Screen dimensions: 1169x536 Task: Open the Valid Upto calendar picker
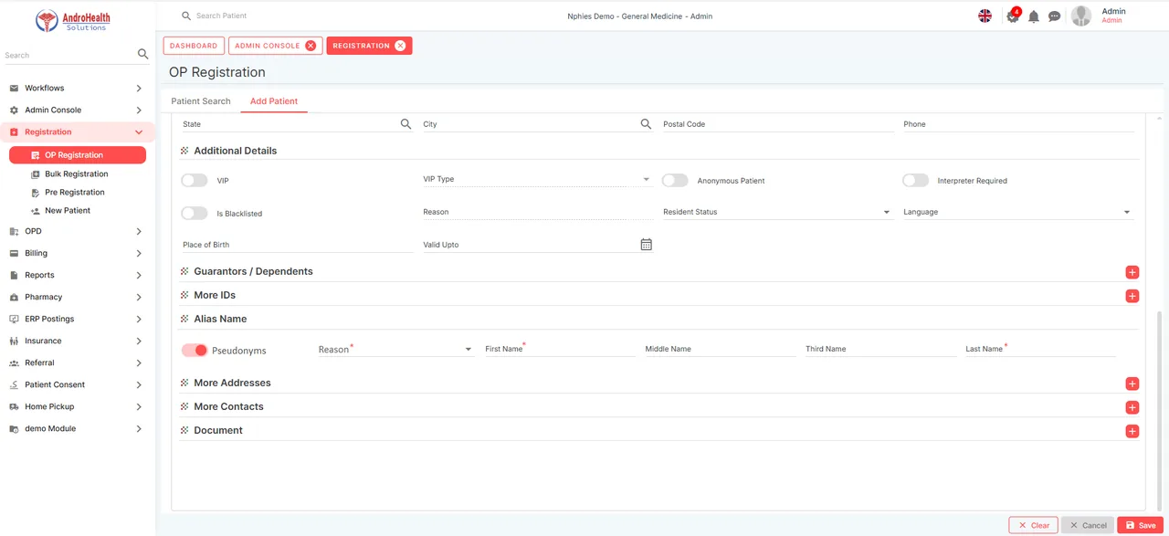[646, 245]
